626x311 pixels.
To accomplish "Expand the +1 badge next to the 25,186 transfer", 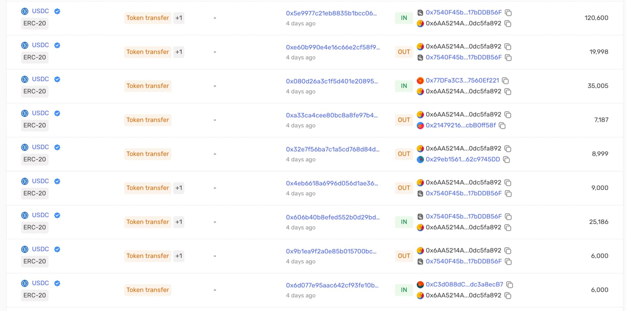I will [x=178, y=222].
